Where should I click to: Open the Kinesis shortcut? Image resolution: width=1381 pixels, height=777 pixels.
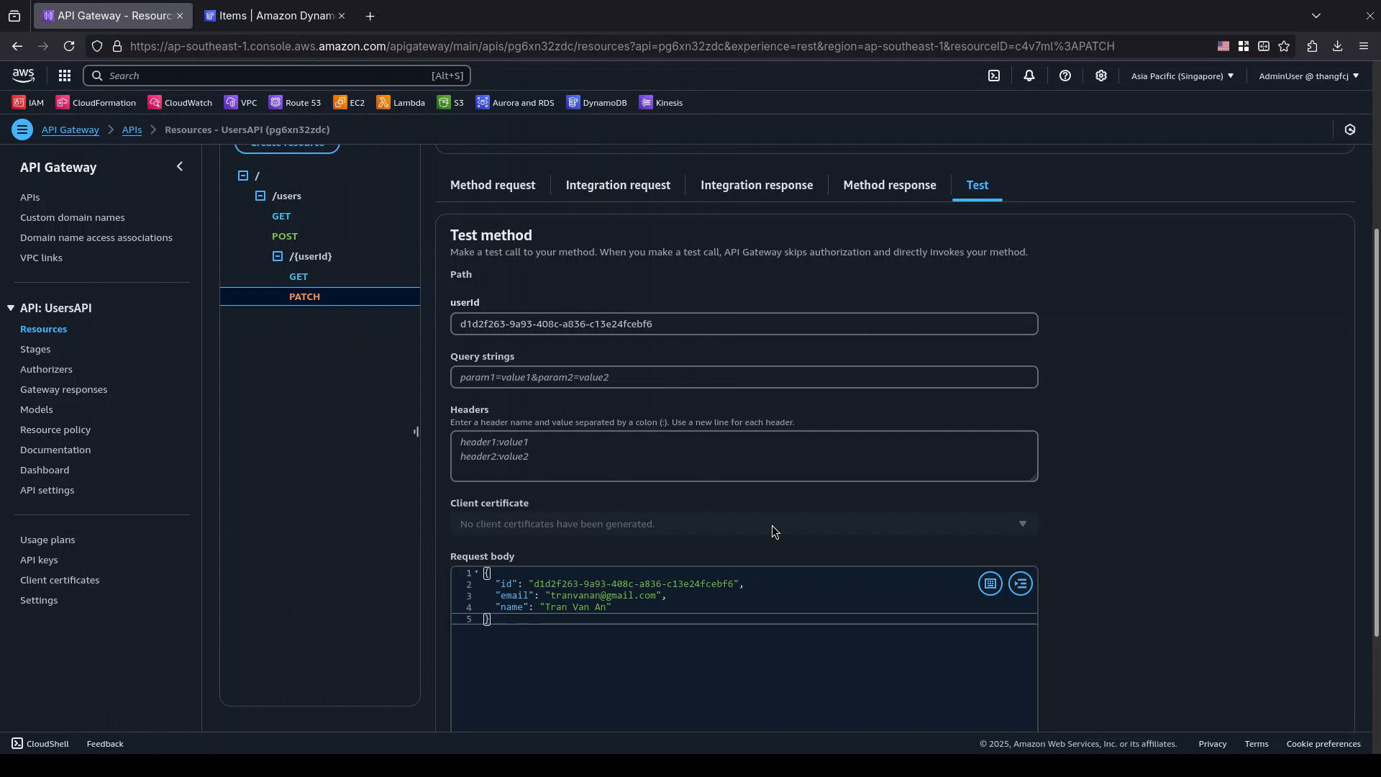(x=660, y=103)
